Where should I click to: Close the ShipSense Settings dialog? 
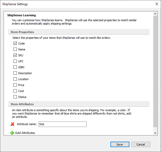[156, 4]
